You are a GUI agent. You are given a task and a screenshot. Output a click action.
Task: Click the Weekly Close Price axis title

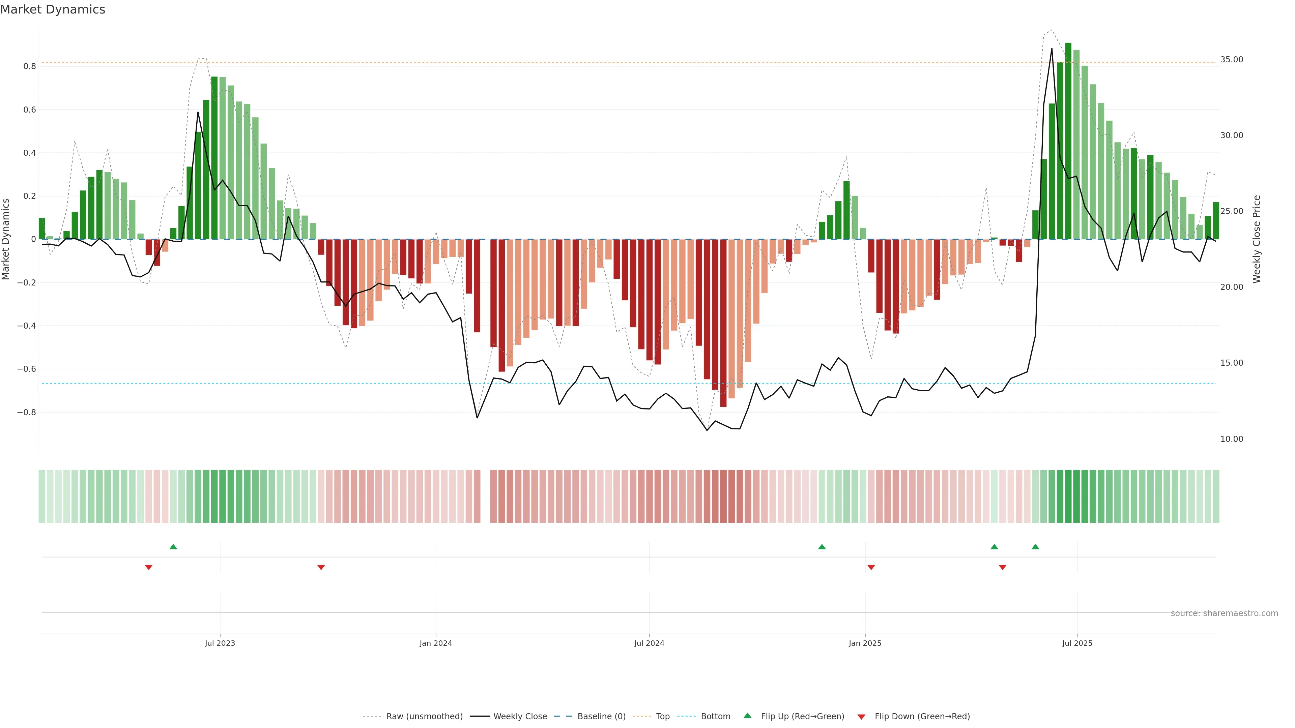point(1257,239)
